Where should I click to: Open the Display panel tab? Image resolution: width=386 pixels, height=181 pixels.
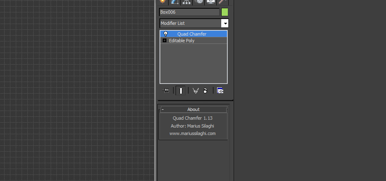pos(211,2)
